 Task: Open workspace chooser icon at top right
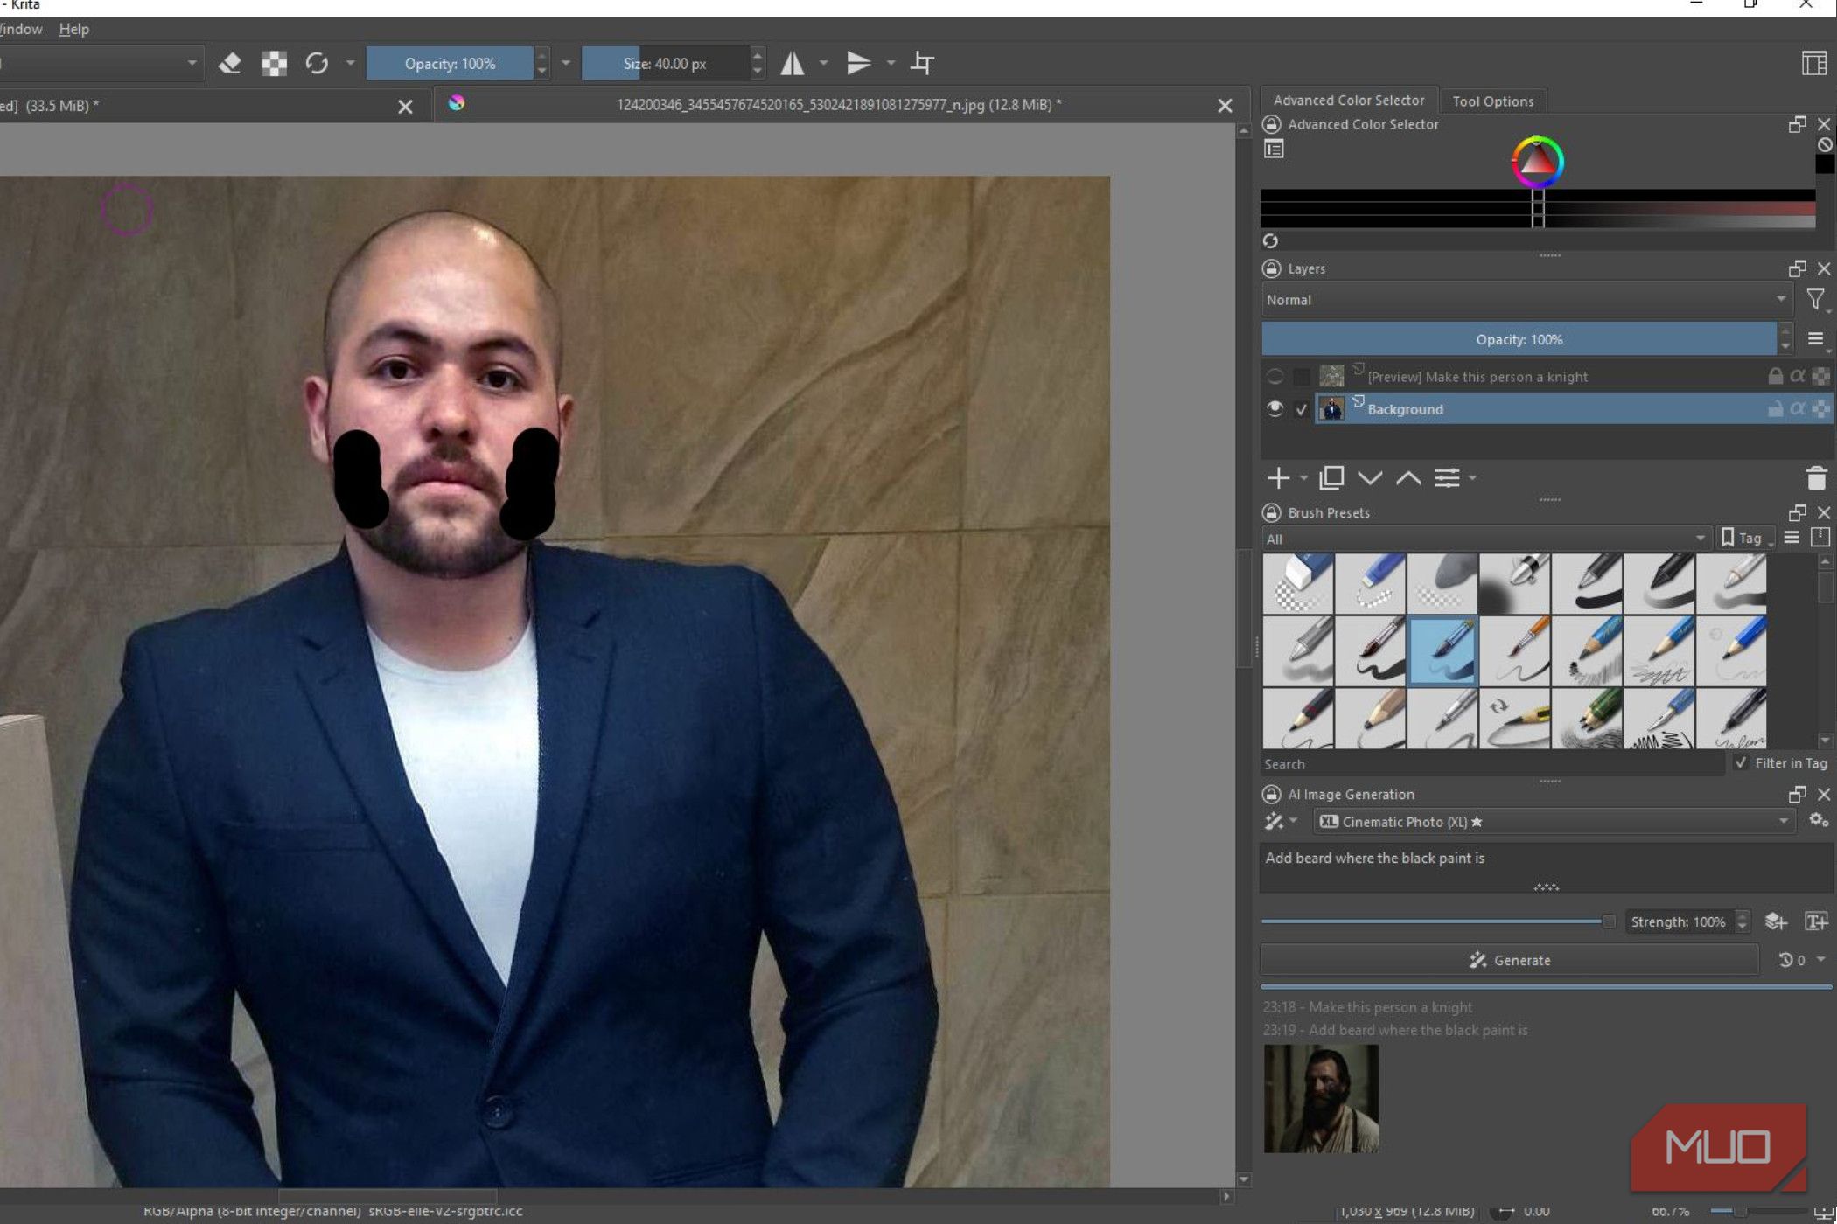tap(1813, 63)
